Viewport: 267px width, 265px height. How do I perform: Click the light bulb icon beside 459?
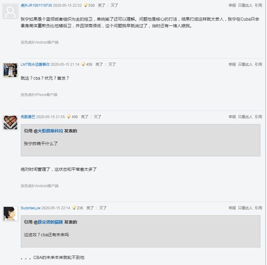pyautogui.click(x=83, y=64)
